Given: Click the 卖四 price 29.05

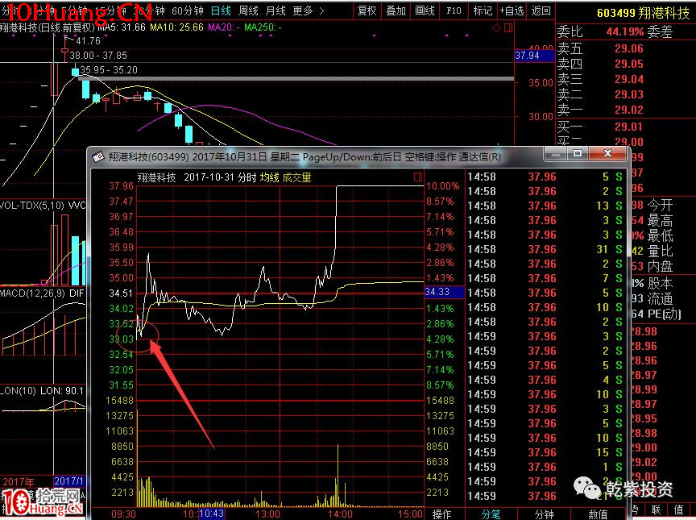Looking at the screenshot, I should [x=628, y=64].
